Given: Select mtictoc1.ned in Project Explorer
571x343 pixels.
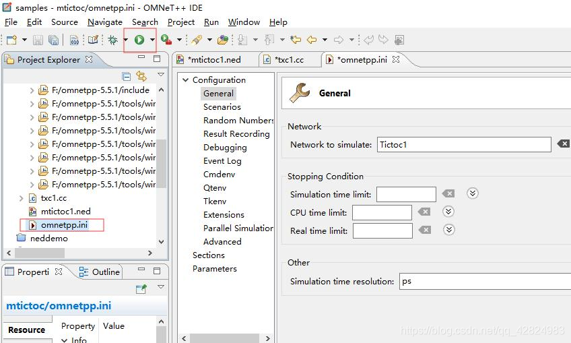Looking at the screenshot, I should 66,212.
